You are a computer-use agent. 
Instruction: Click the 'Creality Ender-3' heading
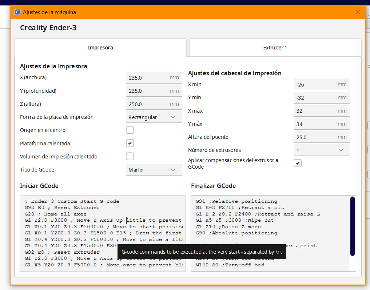pyautogui.click(x=48, y=28)
